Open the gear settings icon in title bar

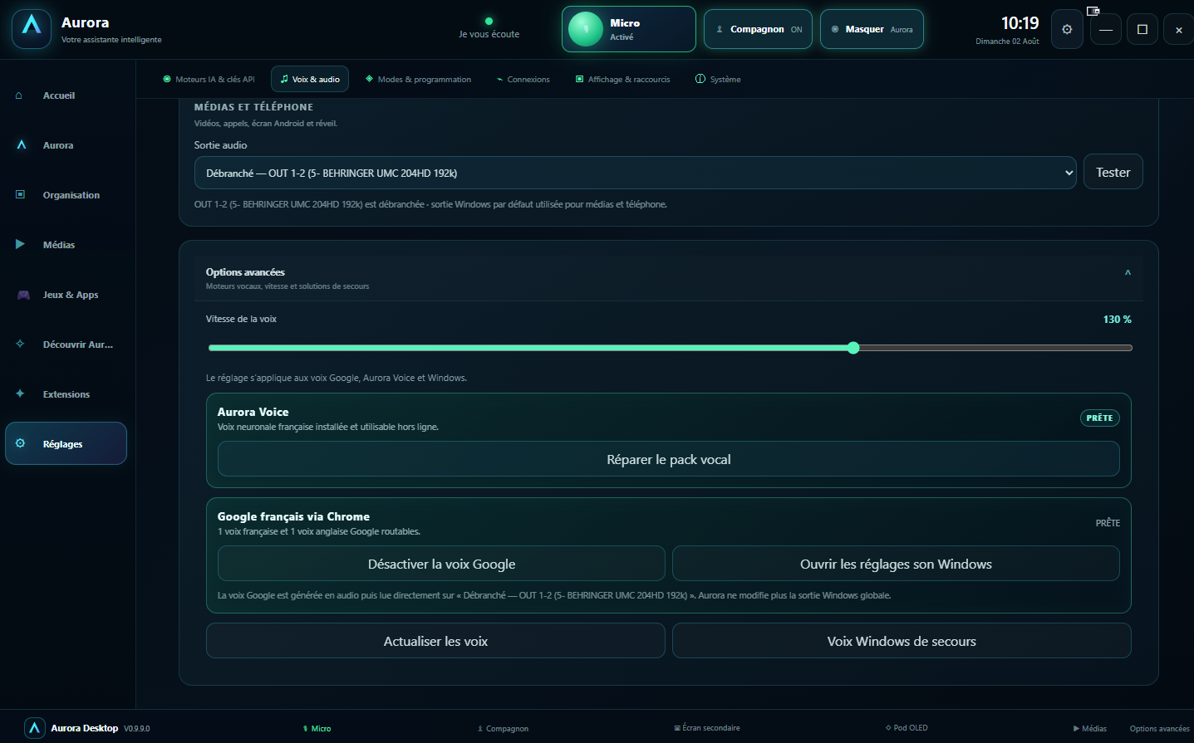point(1067,29)
